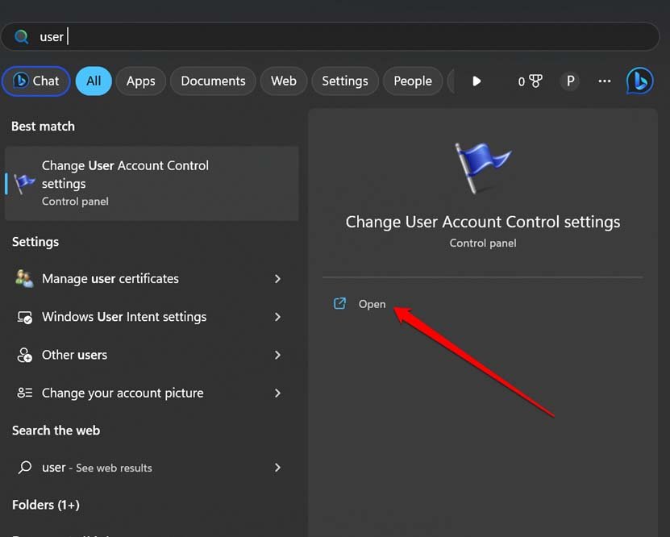Show more filters with the play arrow
The width and height of the screenshot is (670, 537).
(476, 81)
